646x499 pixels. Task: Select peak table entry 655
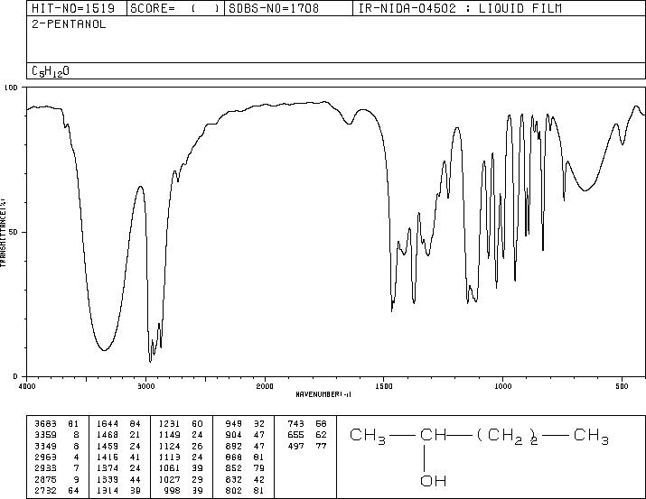pyautogui.click(x=295, y=435)
